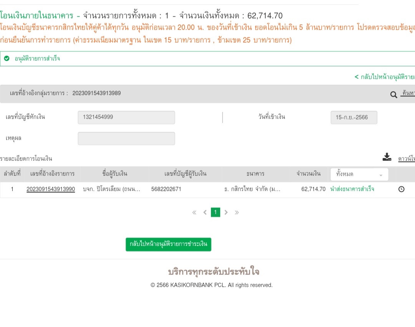This screenshot has width=415, height=327.
Task: Jump to the last page of results
Action: (x=237, y=212)
